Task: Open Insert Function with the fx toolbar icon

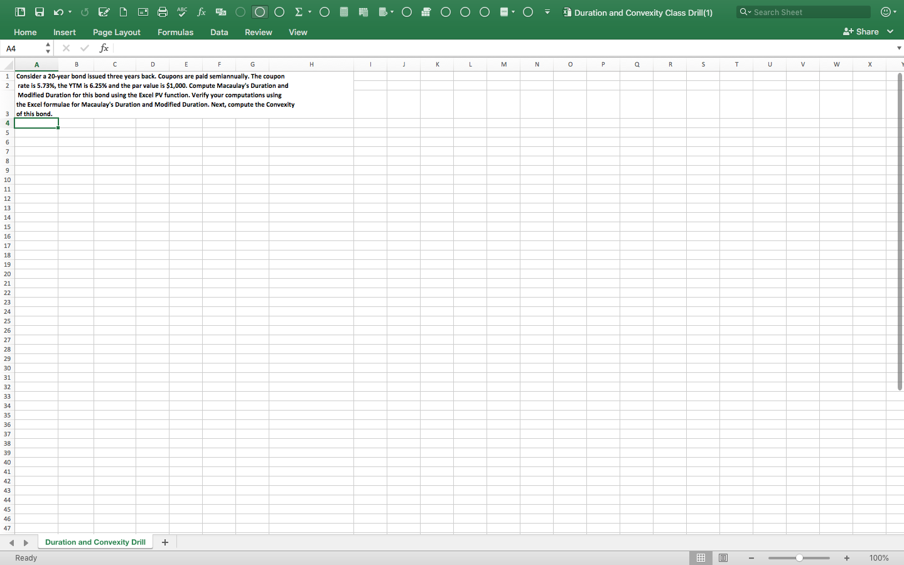Action: [201, 11]
